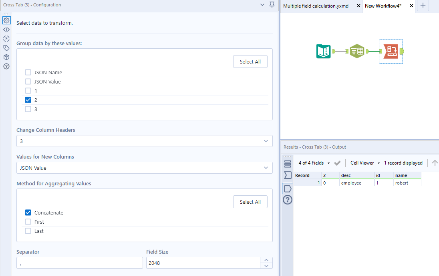Click Select All for group data values

coord(250,62)
